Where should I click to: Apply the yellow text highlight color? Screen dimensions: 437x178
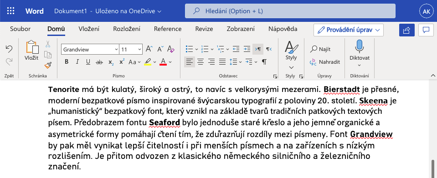[148, 62]
